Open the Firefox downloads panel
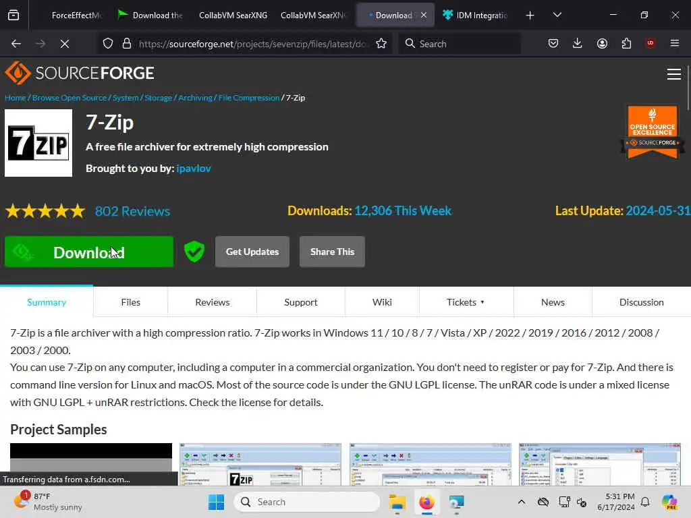The image size is (691, 518). point(578,43)
